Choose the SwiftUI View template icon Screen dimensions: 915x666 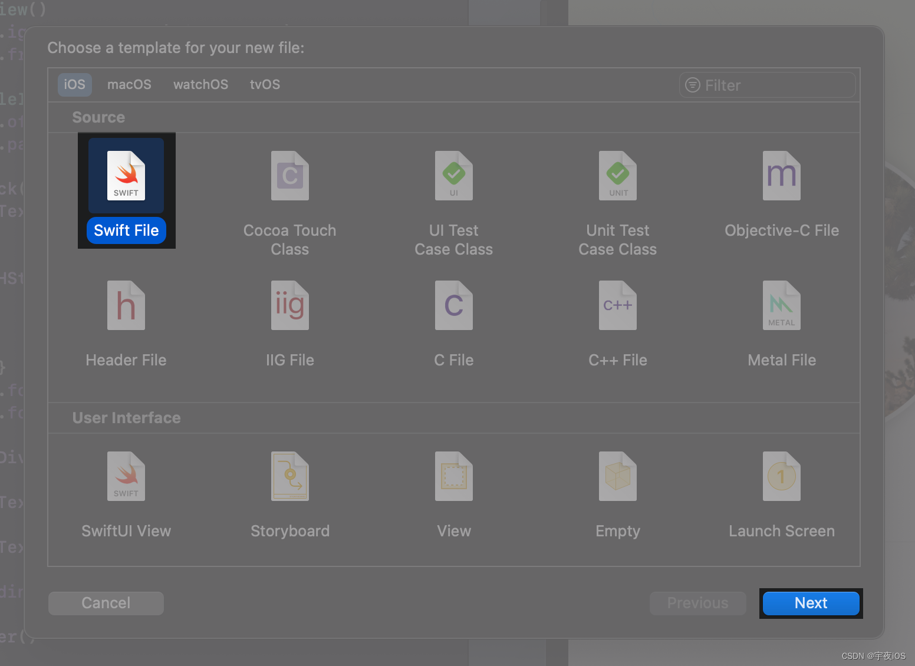126,476
